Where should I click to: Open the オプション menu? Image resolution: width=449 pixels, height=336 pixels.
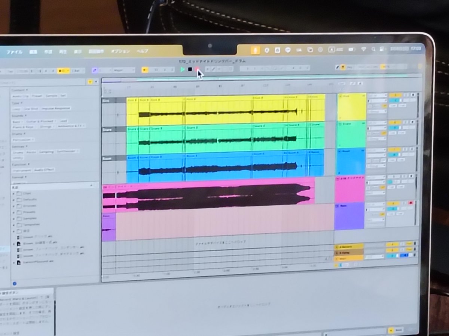[x=120, y=51]
